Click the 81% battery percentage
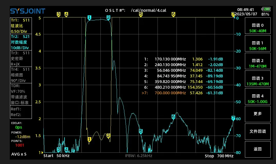This screenshot has height=164, width=276. tap(265, 14)
